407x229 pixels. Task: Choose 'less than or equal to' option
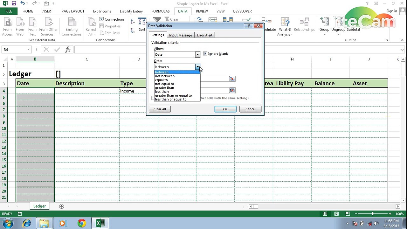171,99
